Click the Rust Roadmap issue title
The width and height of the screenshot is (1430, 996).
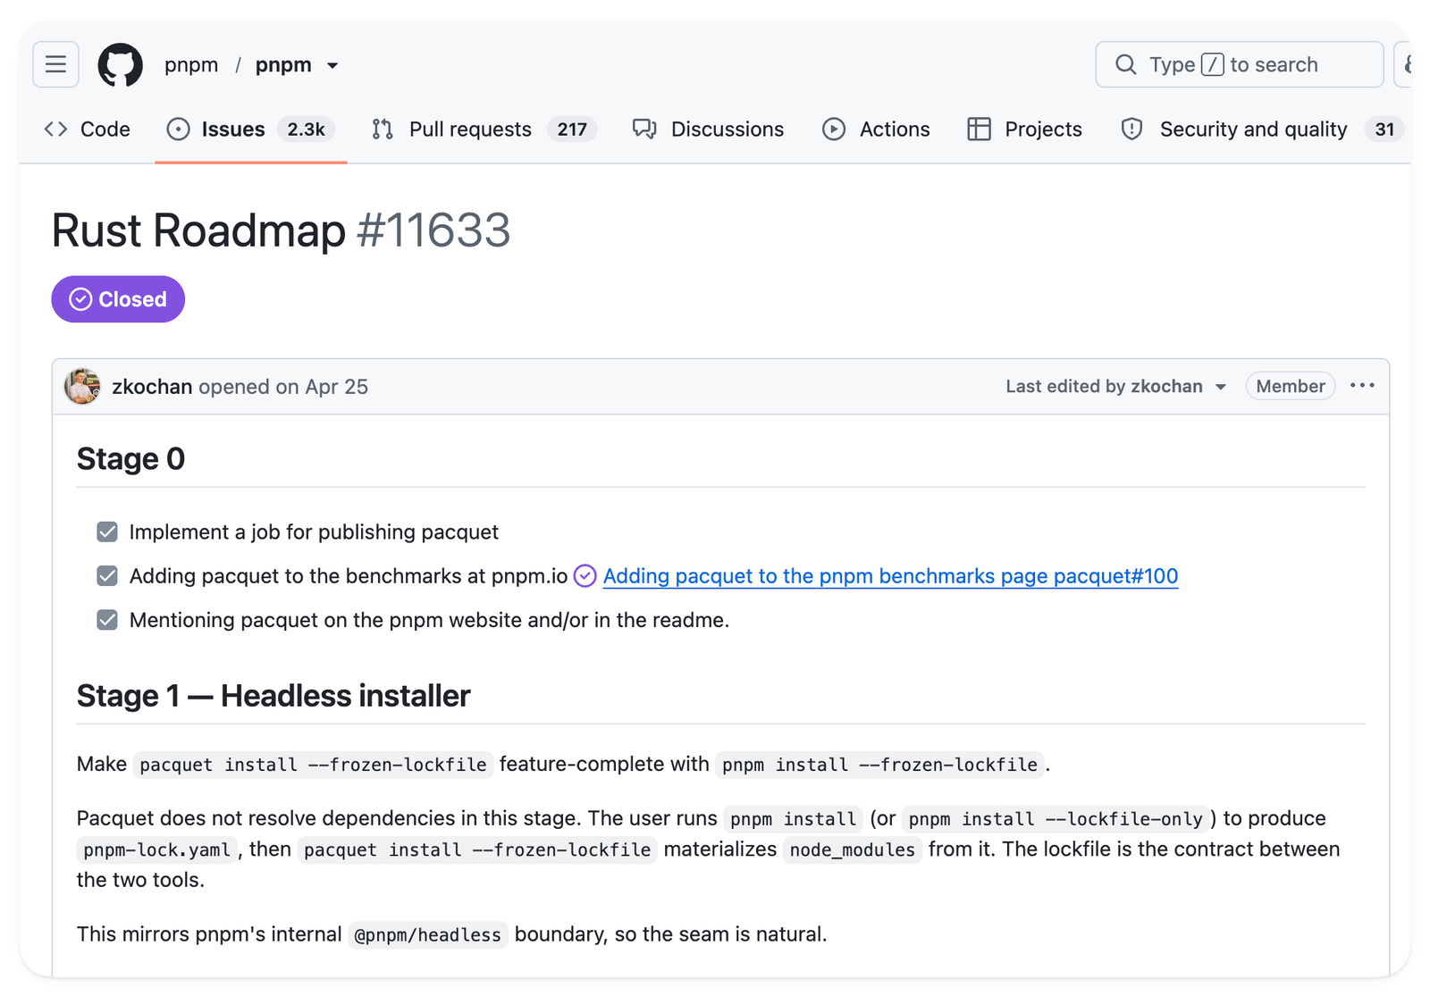198,230
